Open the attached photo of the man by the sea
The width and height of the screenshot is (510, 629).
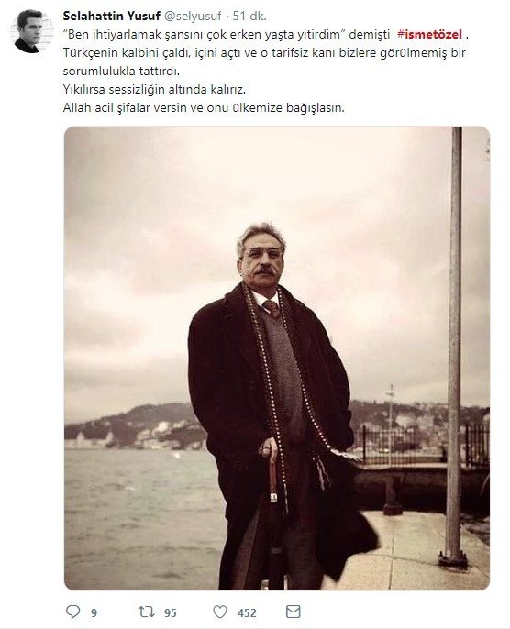[x=277, y=359]
